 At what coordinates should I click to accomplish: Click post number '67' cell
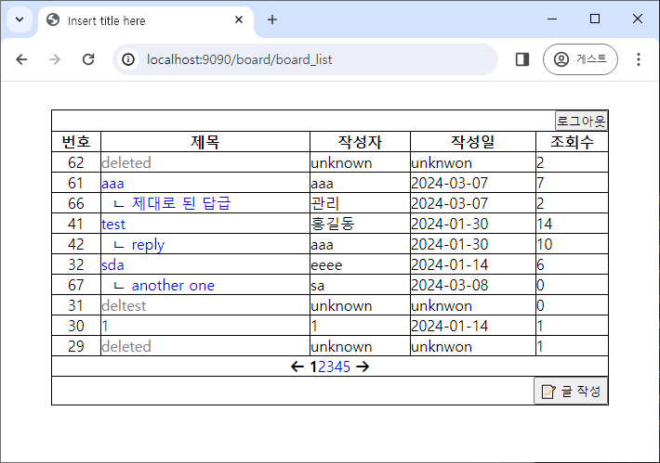click(76, 285)
